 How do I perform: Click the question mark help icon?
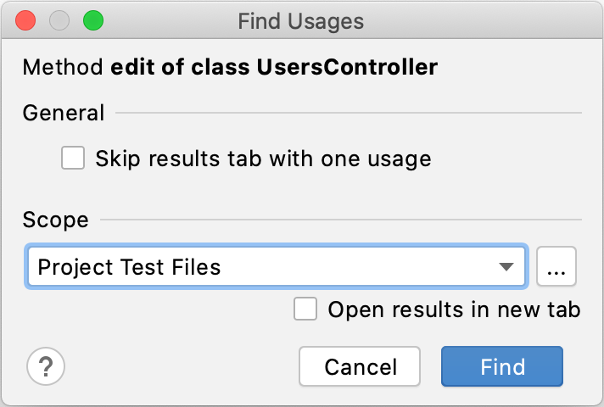47,367
